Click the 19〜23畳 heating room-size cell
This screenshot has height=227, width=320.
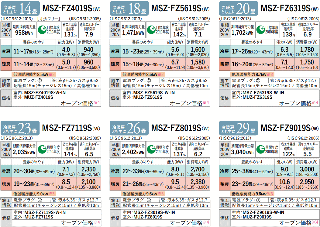(34, 184)
